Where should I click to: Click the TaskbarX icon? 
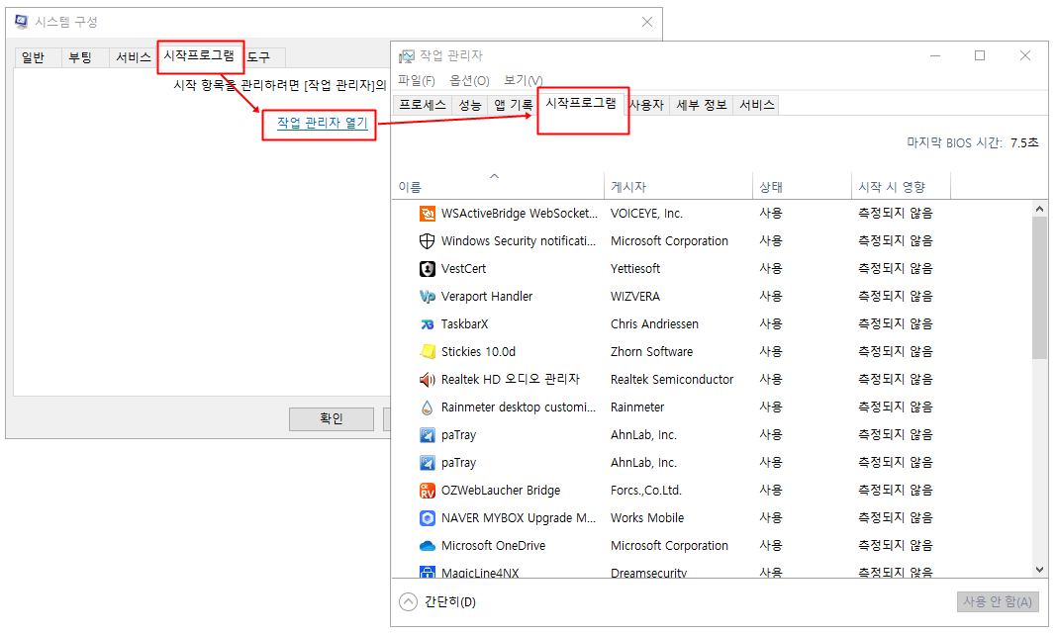[x=428, y=323]
